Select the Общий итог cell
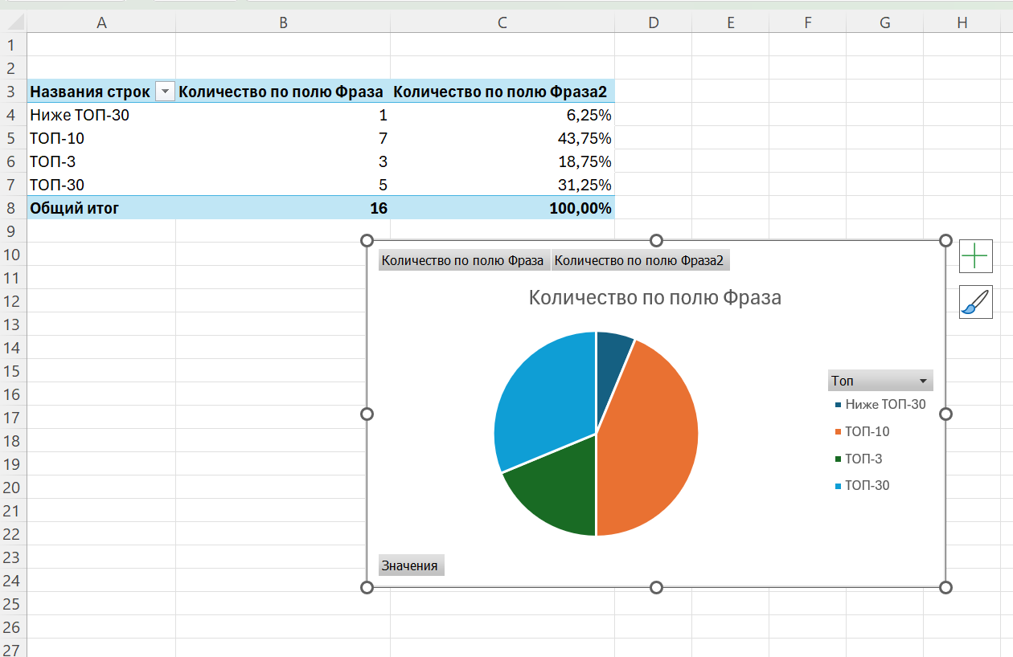This screenshot has height=657, width=1013. pyautogui.click(x=101, y=208)
